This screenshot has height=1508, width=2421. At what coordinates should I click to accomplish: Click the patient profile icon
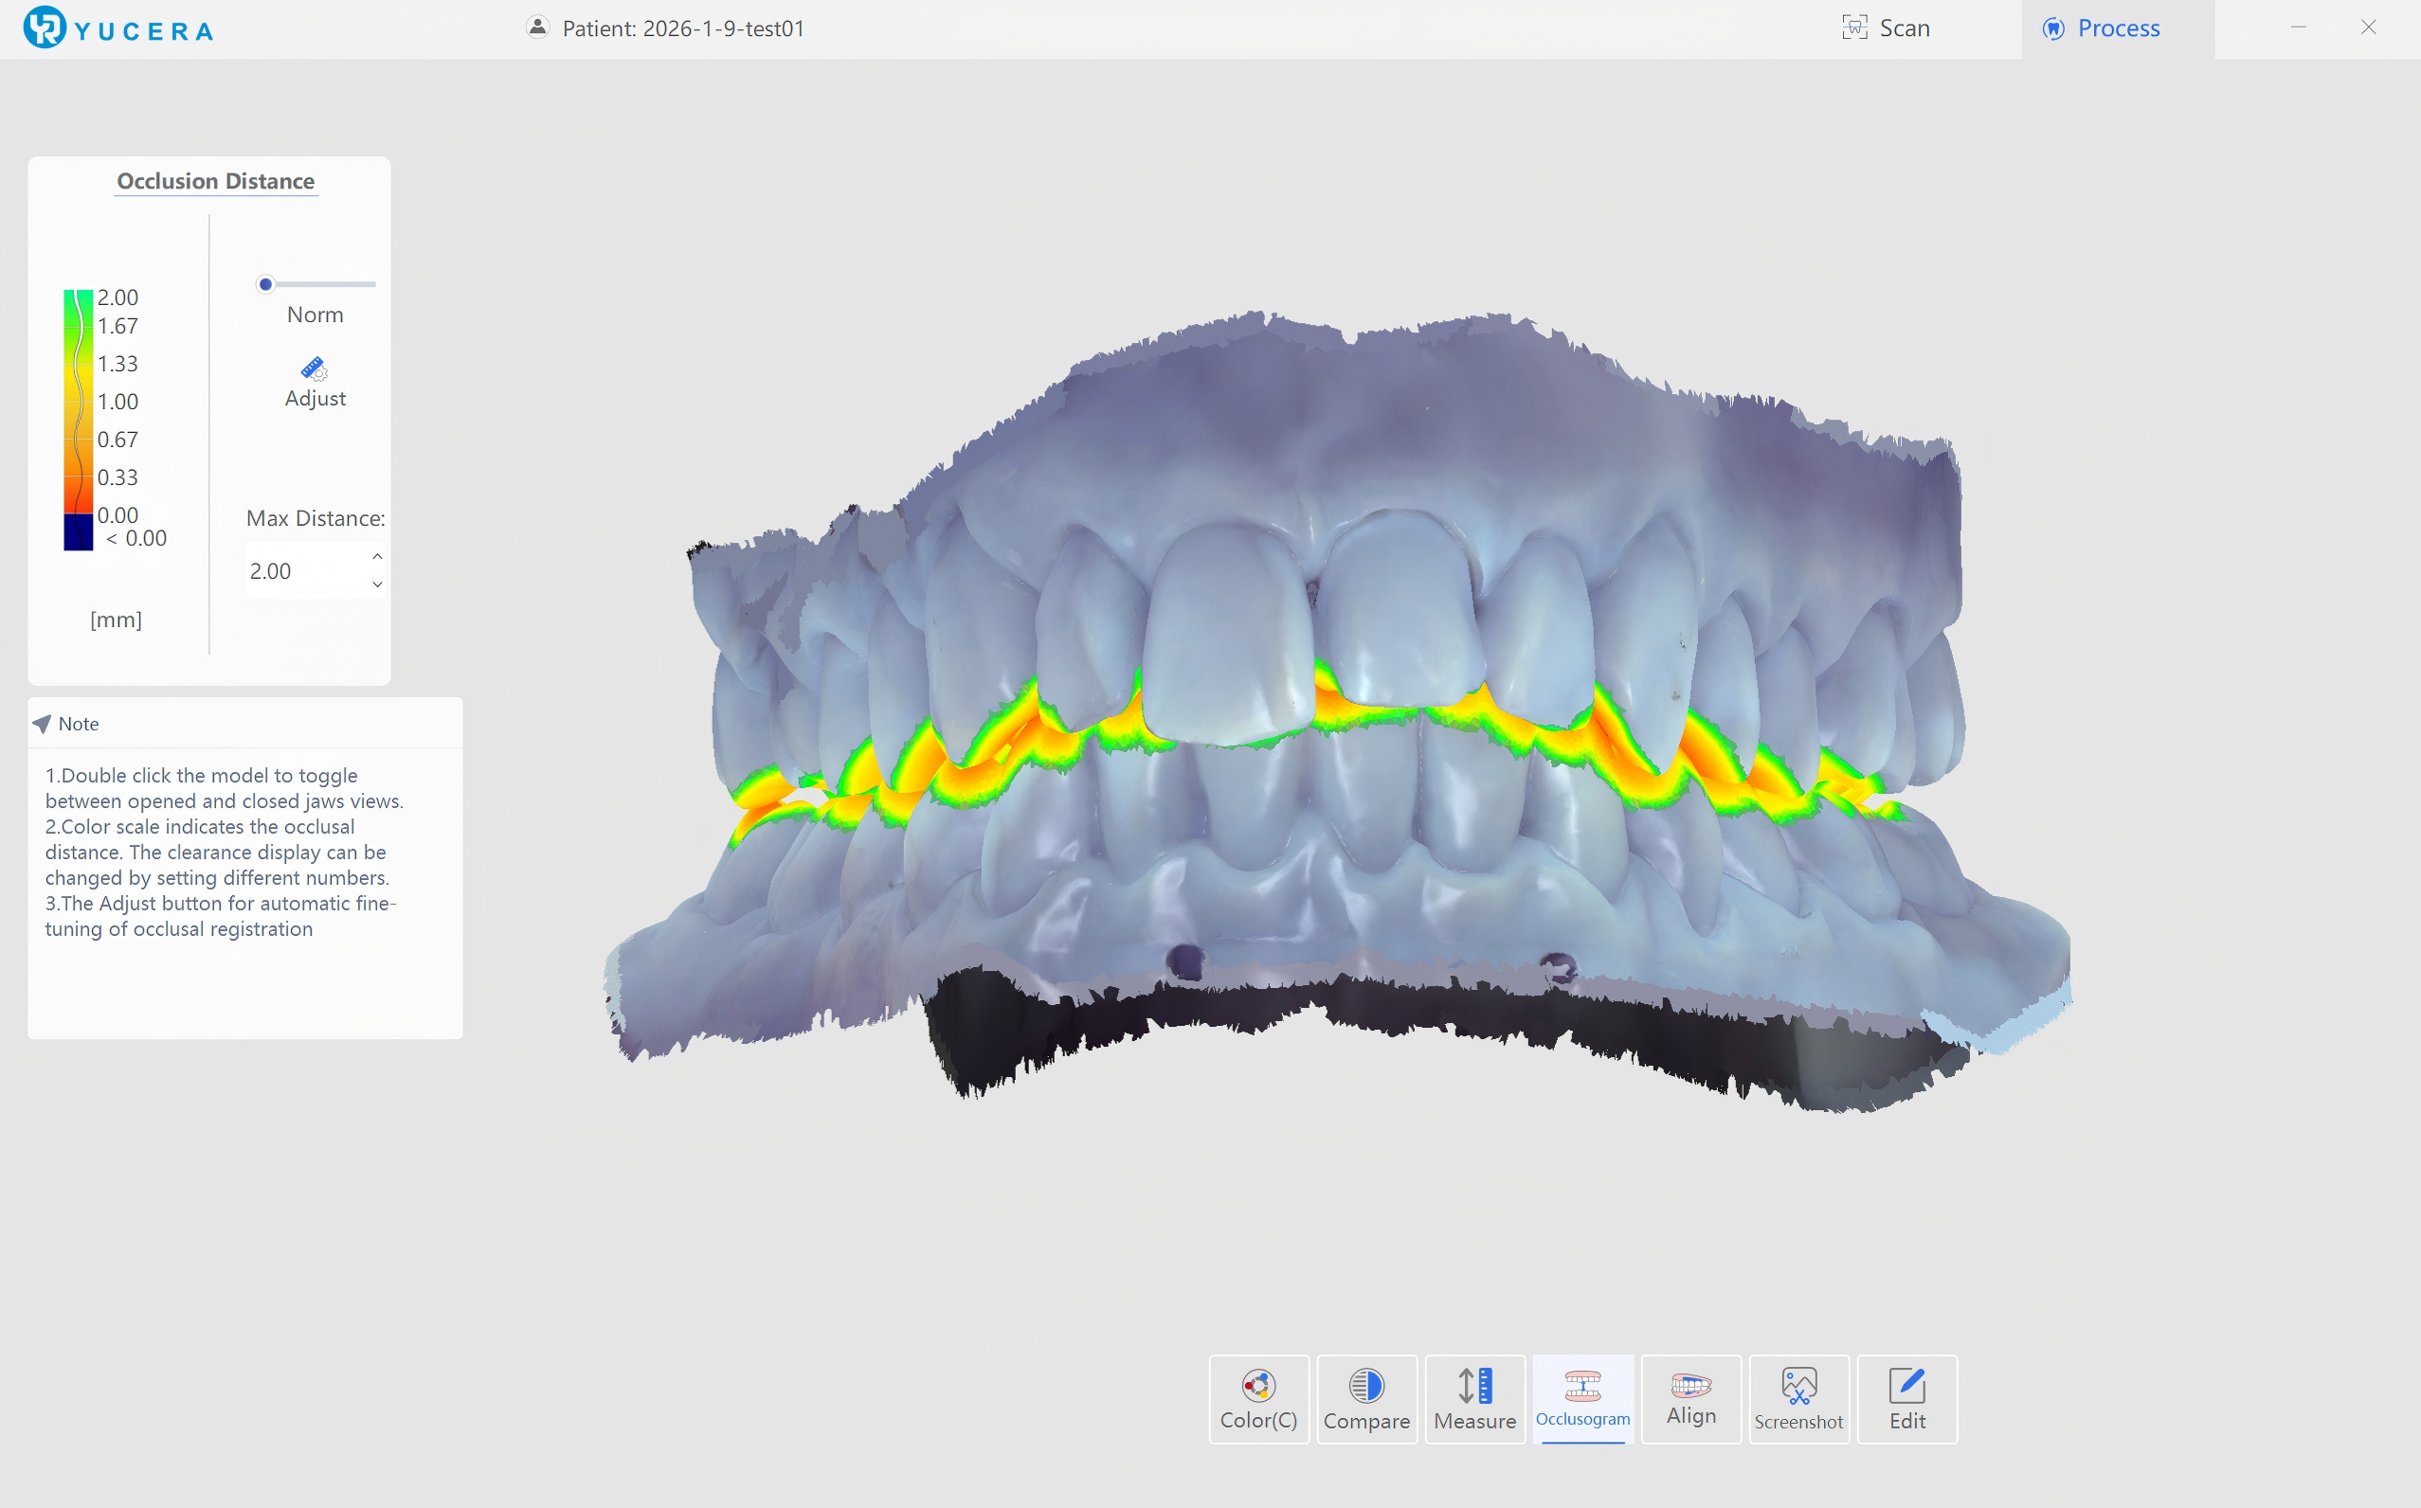[x=537, y=27]
